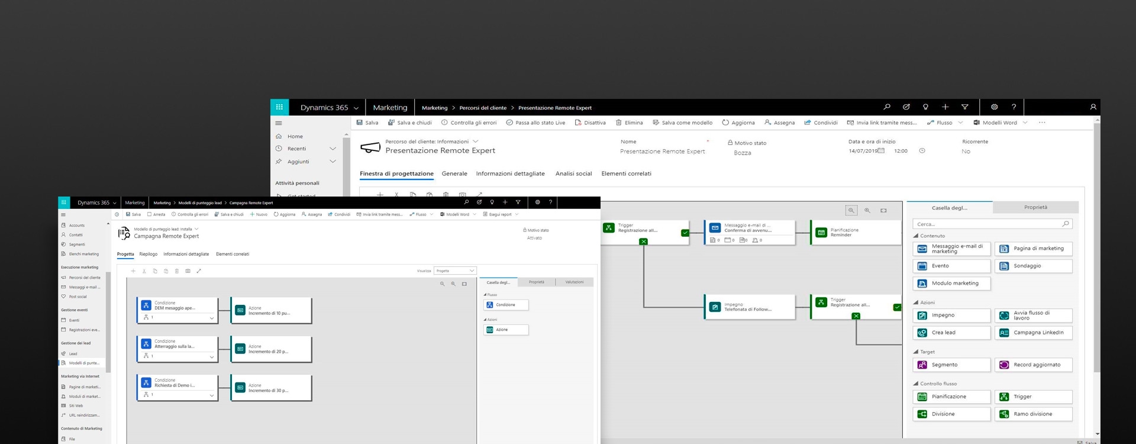Switch to Generale tab
This screenshot has width=1136, height=444.
pyautogui.click(x=454, y=173)
